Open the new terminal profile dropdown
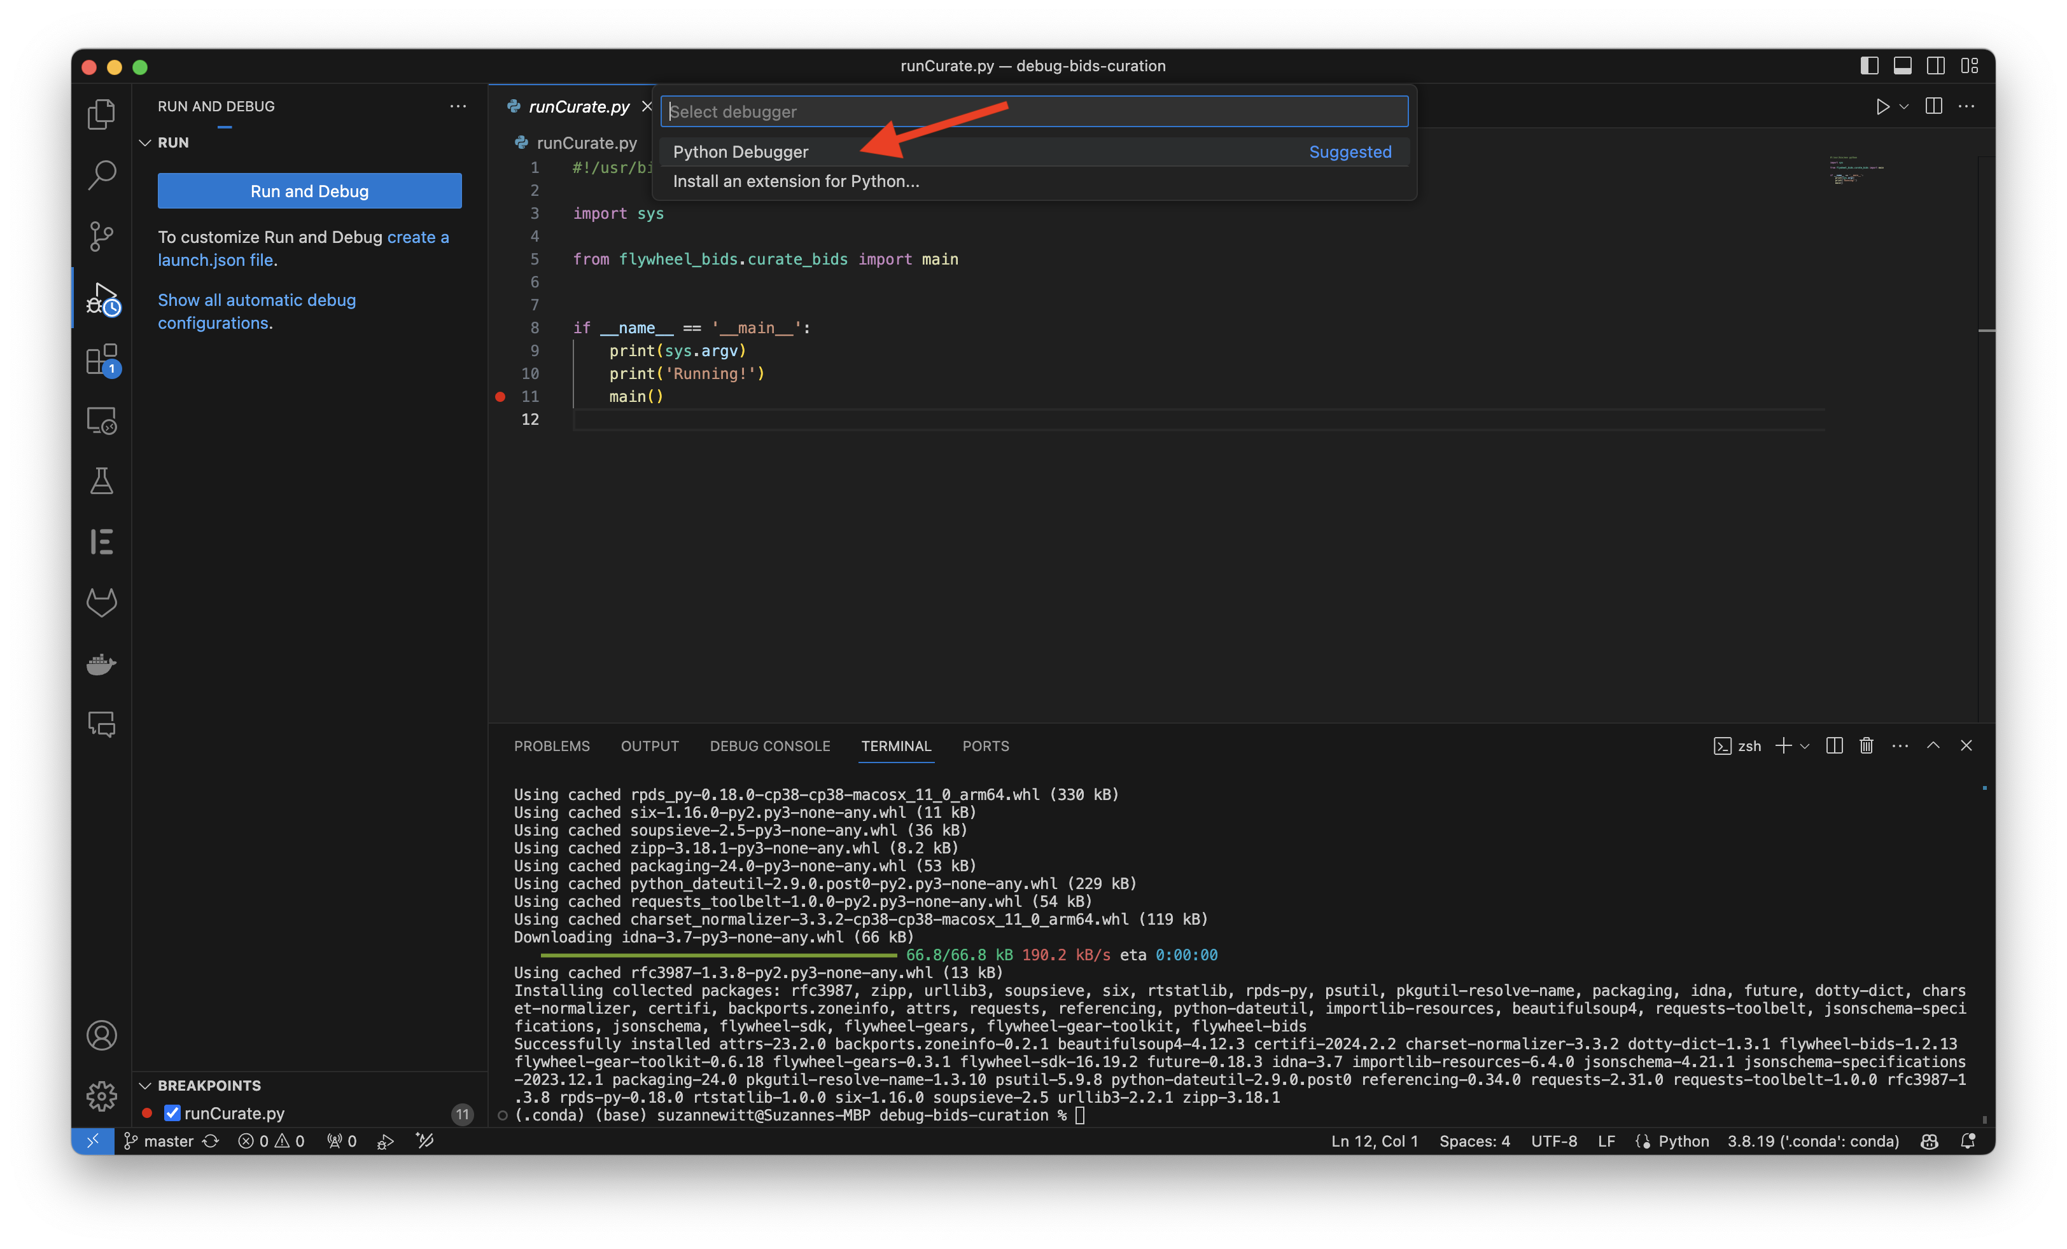This screenshot has width=2067, height=1249. click(1804, 745)
